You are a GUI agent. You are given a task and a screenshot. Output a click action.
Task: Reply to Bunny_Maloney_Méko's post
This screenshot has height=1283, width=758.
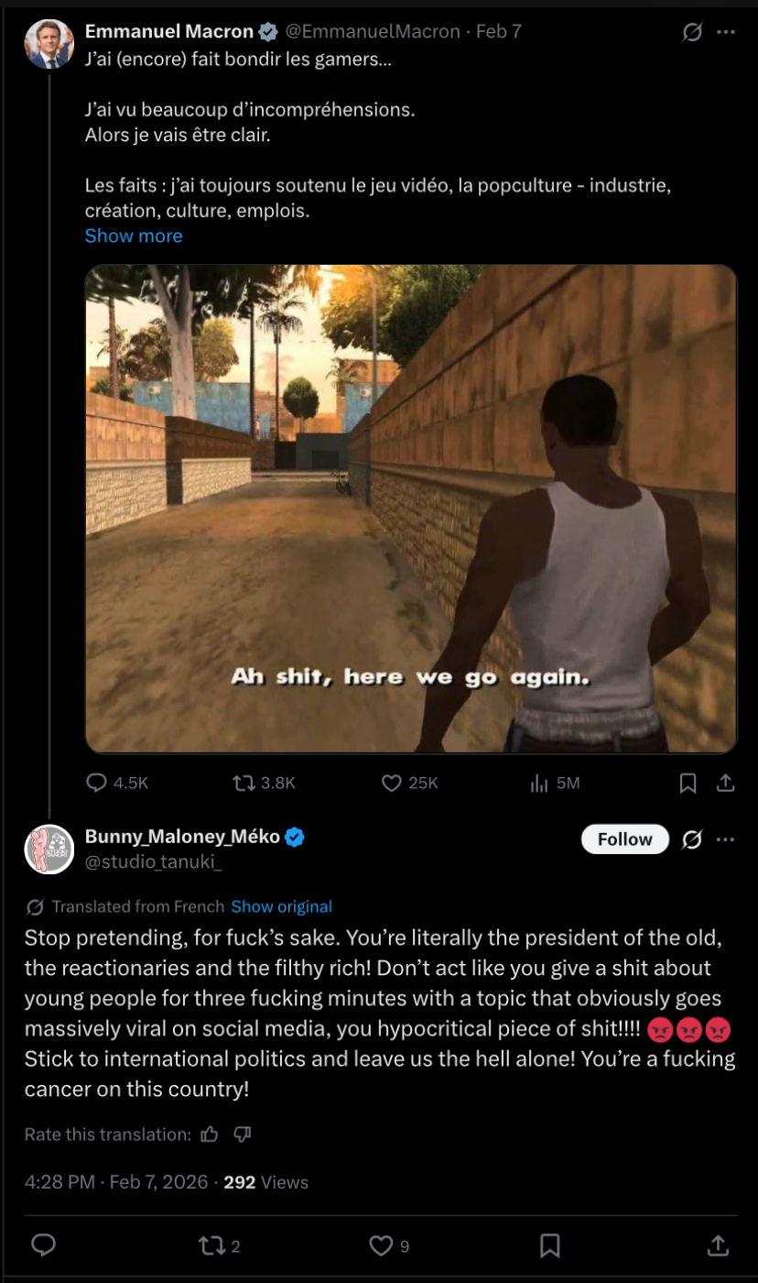coord(43,1245)
